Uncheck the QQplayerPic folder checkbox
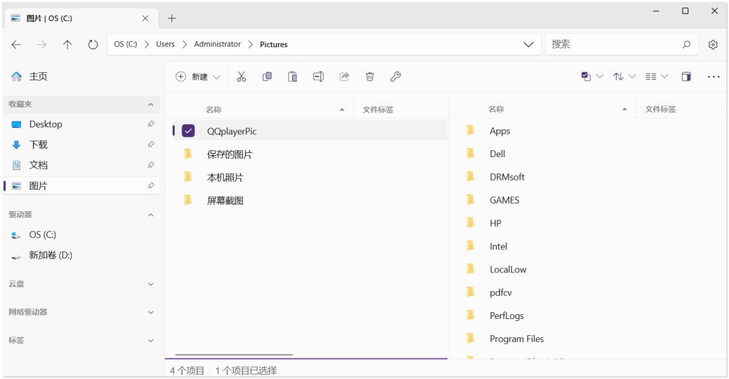Screen dimensions: 729x379 tap(188, 131)
